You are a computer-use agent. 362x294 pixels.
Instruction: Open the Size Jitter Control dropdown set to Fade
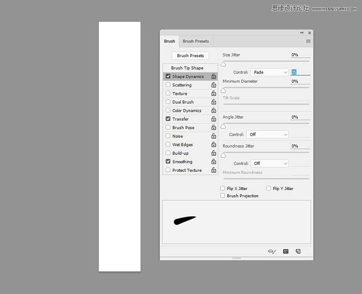(x=269, y=72)
